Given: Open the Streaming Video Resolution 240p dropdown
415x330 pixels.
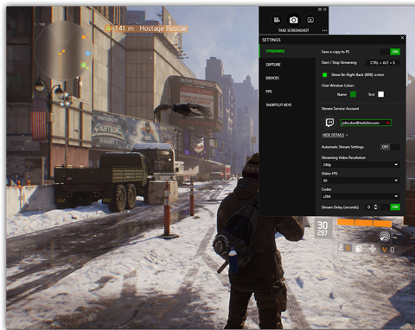Looking at the screenshot, I should pyautogui.click(x=361, y=165).
